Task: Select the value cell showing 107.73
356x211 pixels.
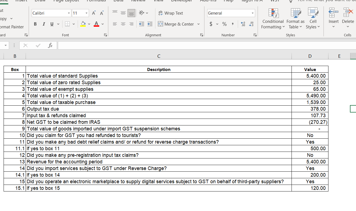Action: [310, 116]
